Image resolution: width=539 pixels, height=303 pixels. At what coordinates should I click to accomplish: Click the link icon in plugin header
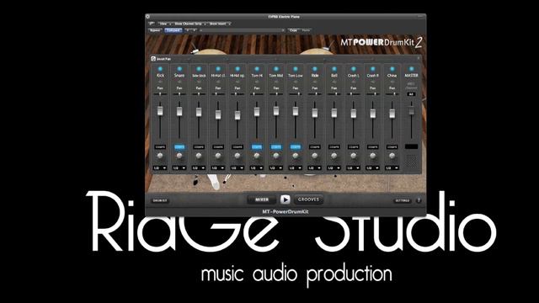[152, 24]
